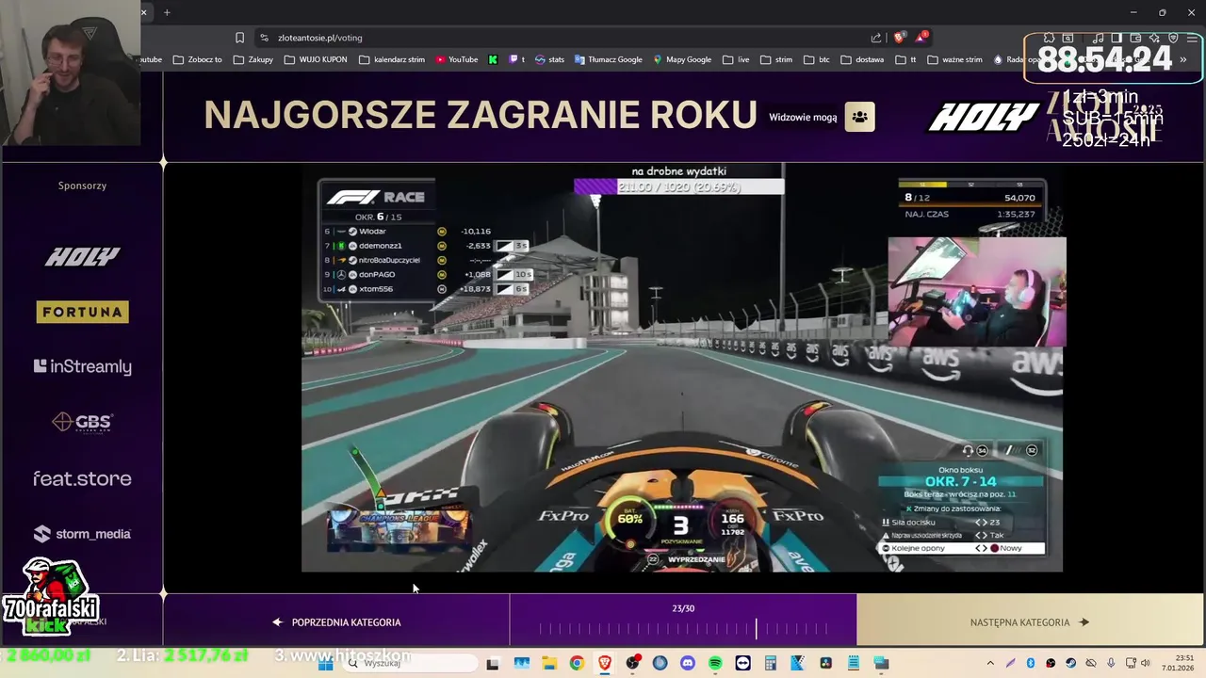
Task: Open the Brave Shields lion icon
Action: pos(899,38)
